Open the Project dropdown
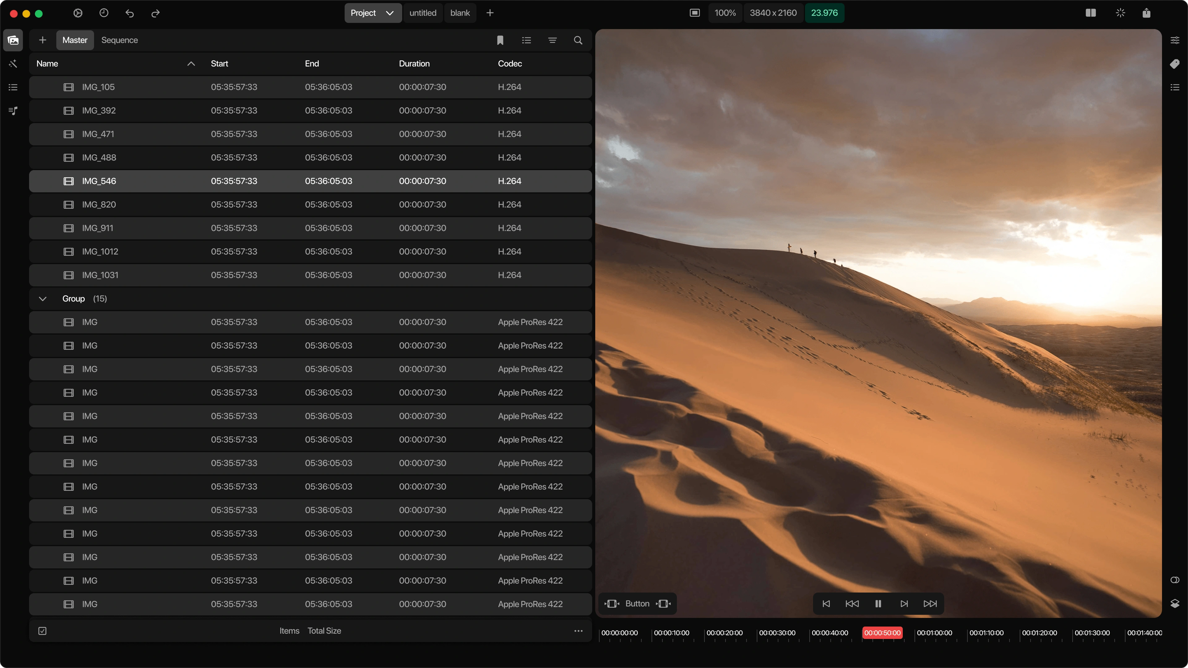The image size is (1188, 668). tap(372, 13)
